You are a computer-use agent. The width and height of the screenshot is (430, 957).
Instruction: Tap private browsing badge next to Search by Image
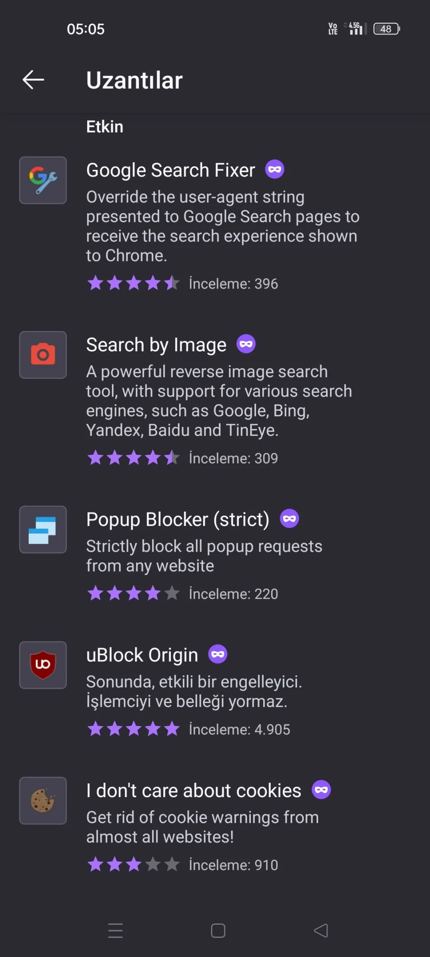(x=246, y=344)
